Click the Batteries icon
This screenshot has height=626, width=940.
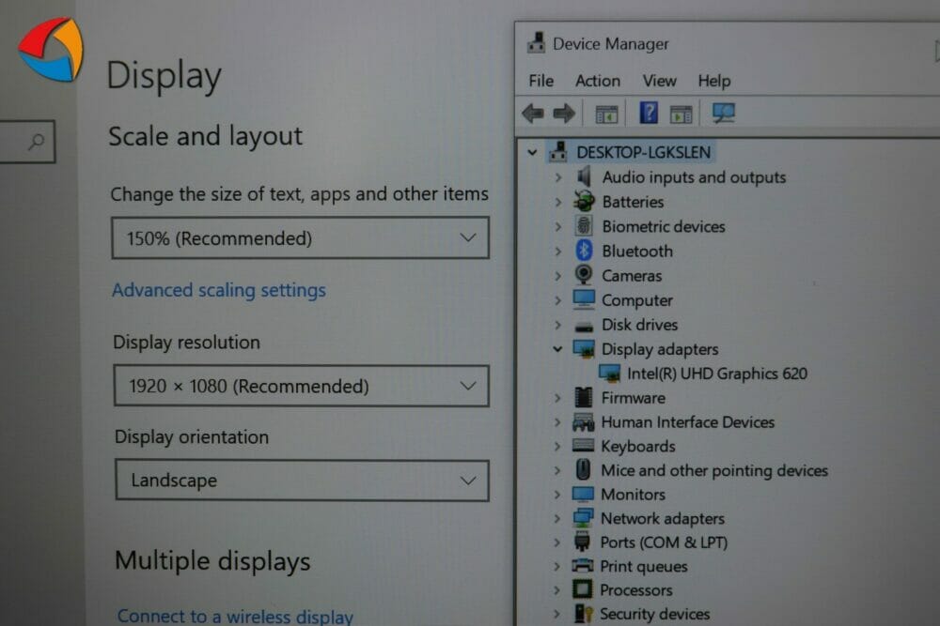coord(584,201)
